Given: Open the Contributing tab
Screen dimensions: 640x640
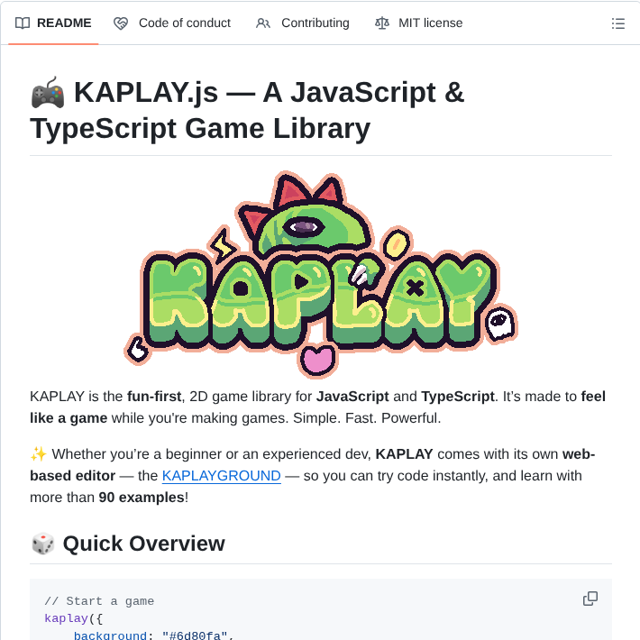Looking at the screenshot, I should click(x=303, y=23).
